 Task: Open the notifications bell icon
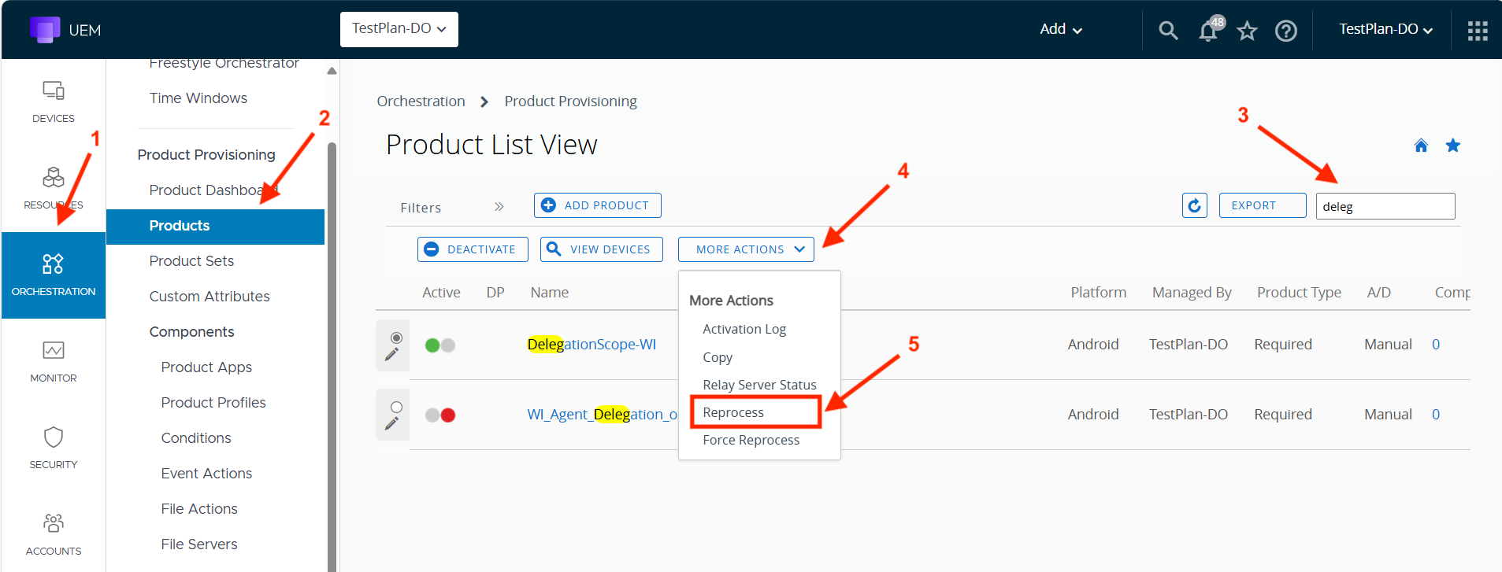coord(1208,31)
